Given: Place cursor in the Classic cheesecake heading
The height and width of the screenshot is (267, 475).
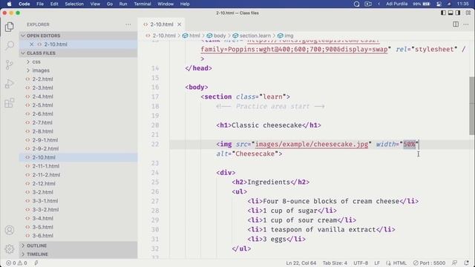Looking at the screenshot, I should (x=266, y=125).
